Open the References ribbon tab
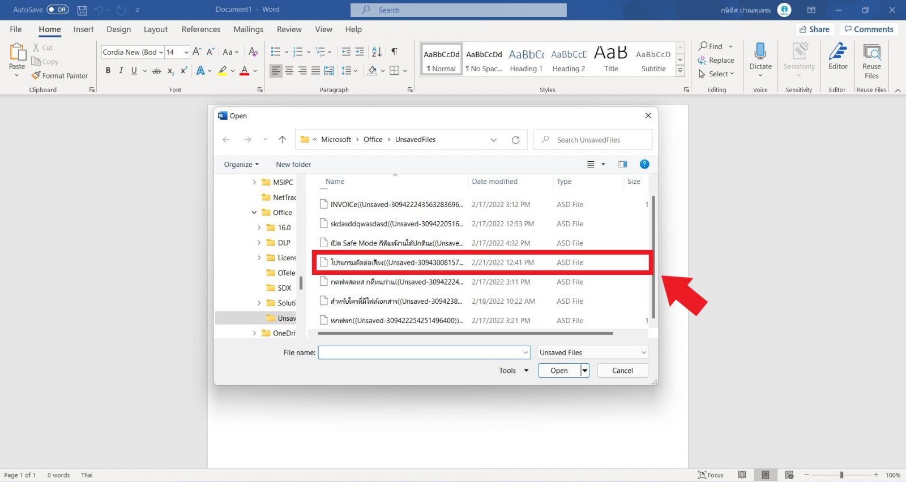Viewport: 906px width, 482px height. point(200,29)
